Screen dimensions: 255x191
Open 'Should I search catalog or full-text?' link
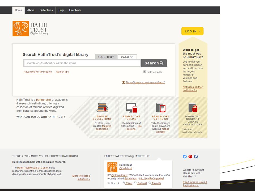pyautogui.click(x=145, y=82)
